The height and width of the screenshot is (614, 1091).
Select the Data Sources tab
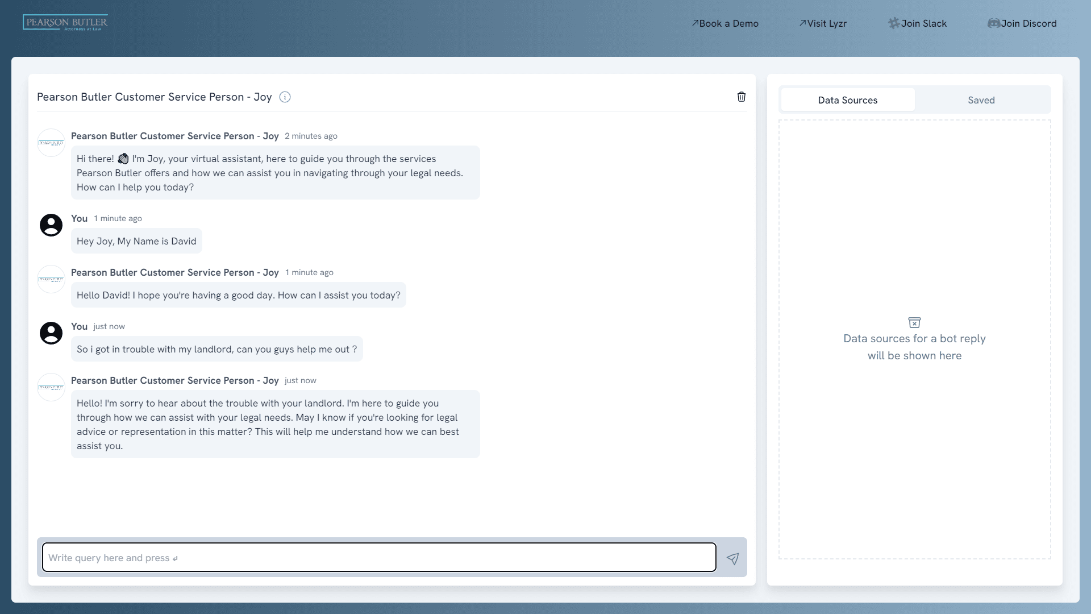click(847, 100)
